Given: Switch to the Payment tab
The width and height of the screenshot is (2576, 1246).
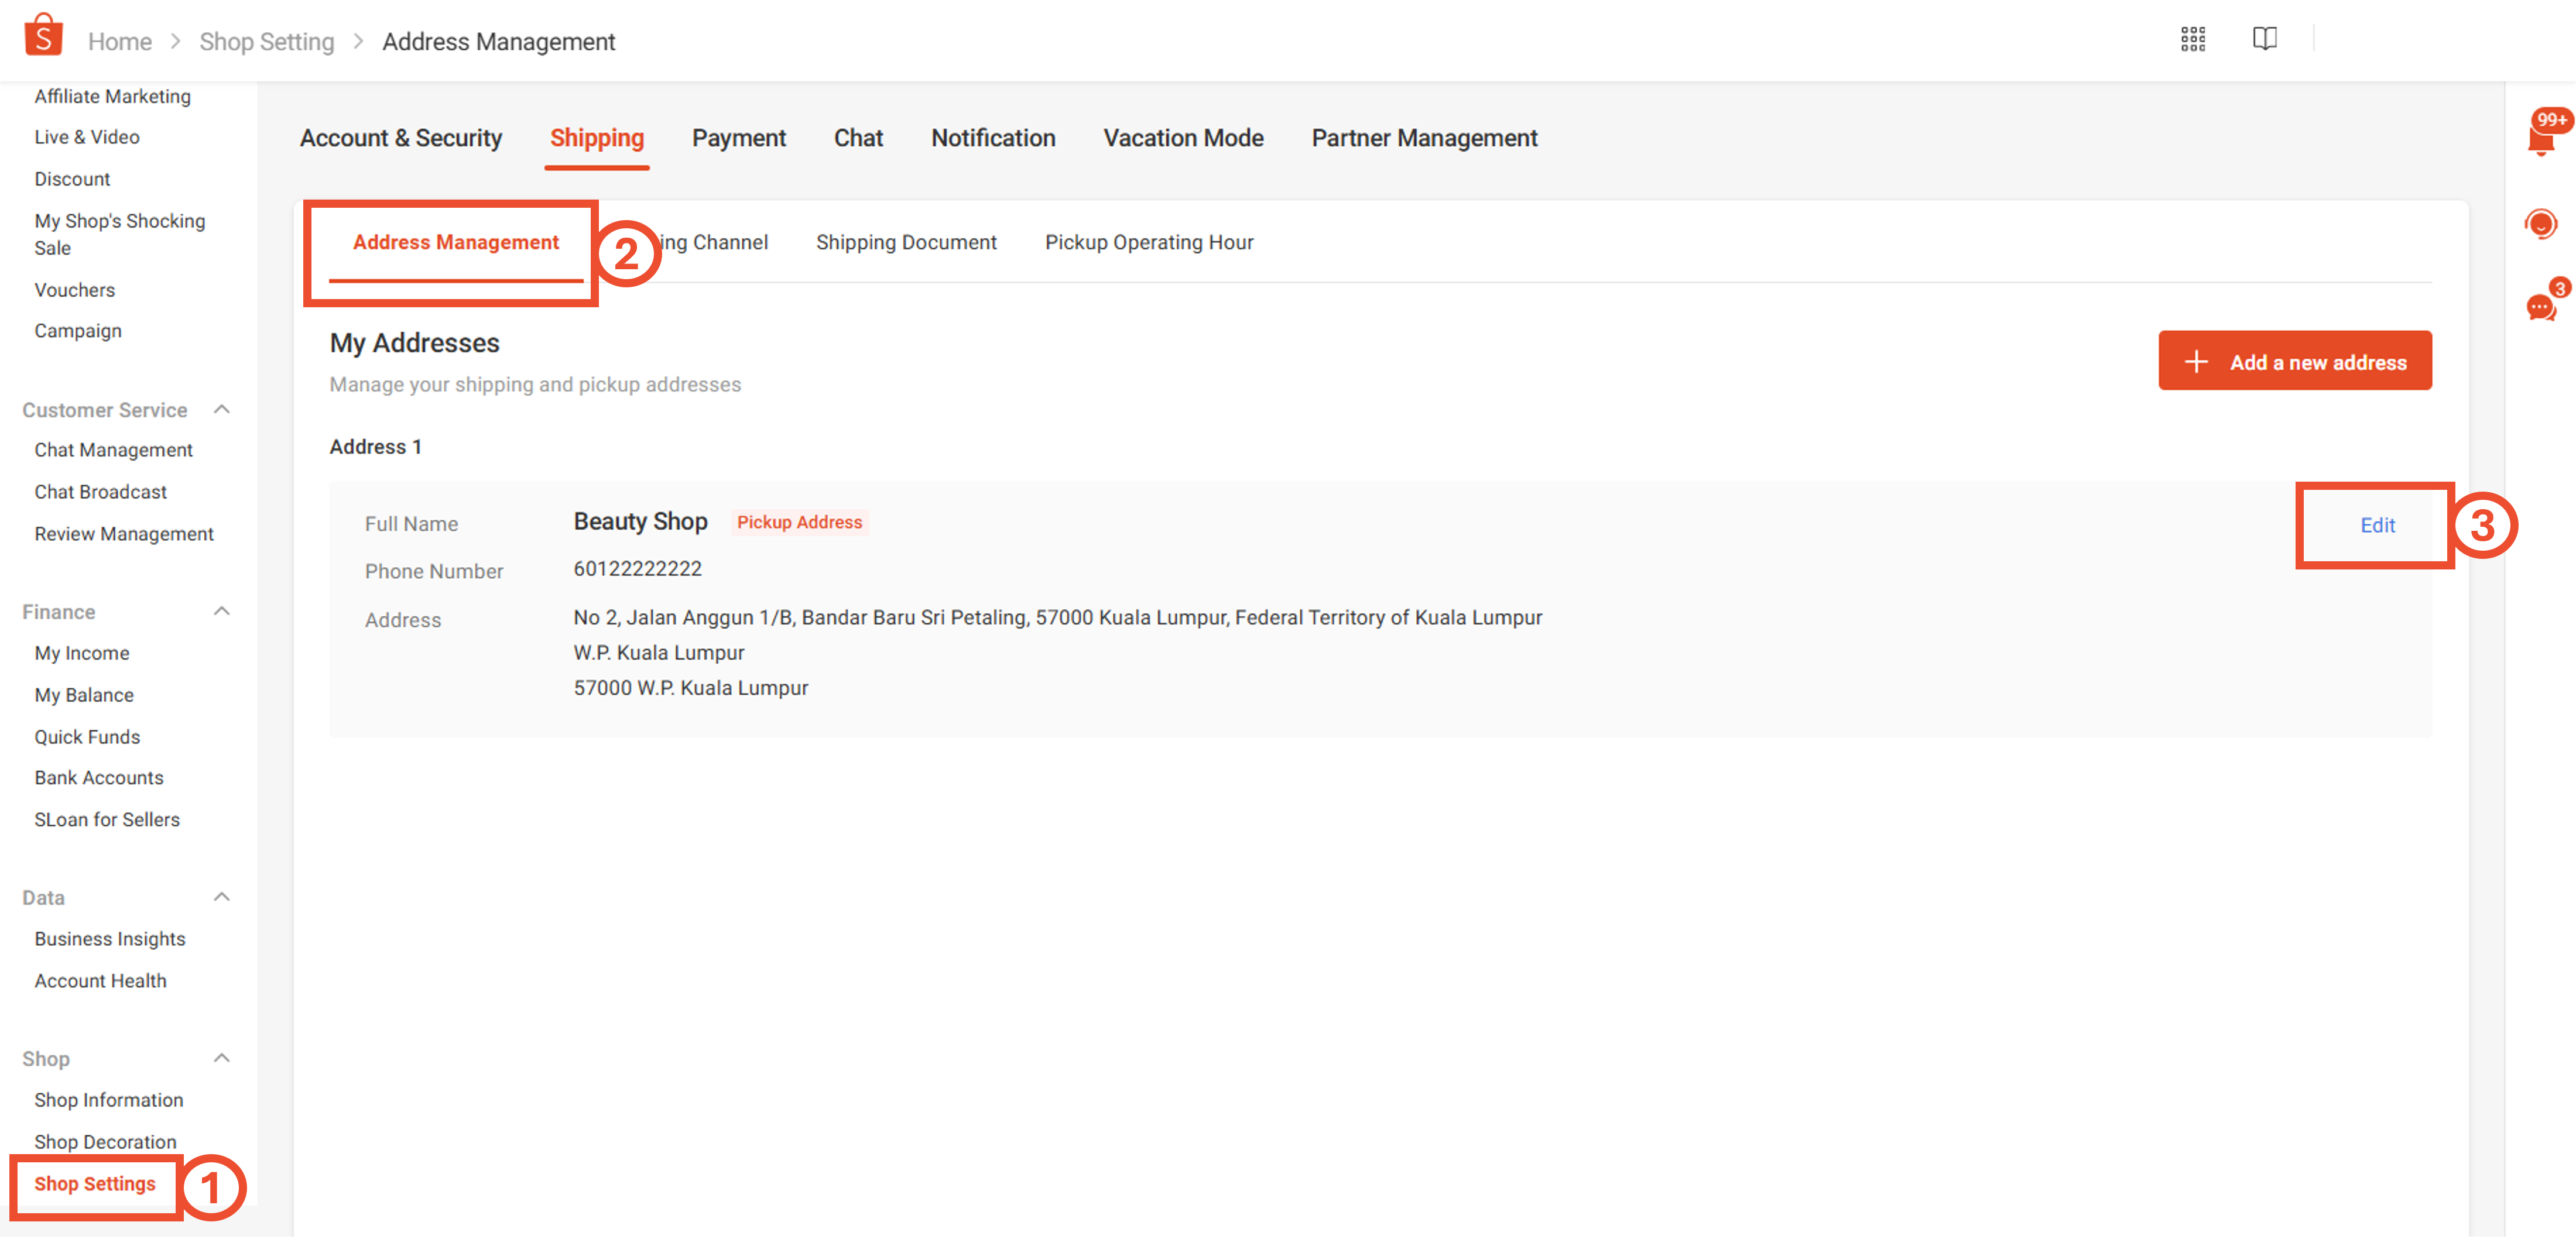Looking at the screenshot, I should pos(738,138).
